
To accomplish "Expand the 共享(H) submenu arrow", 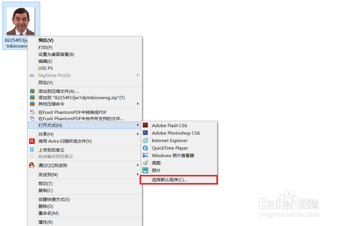I will 138,134.
